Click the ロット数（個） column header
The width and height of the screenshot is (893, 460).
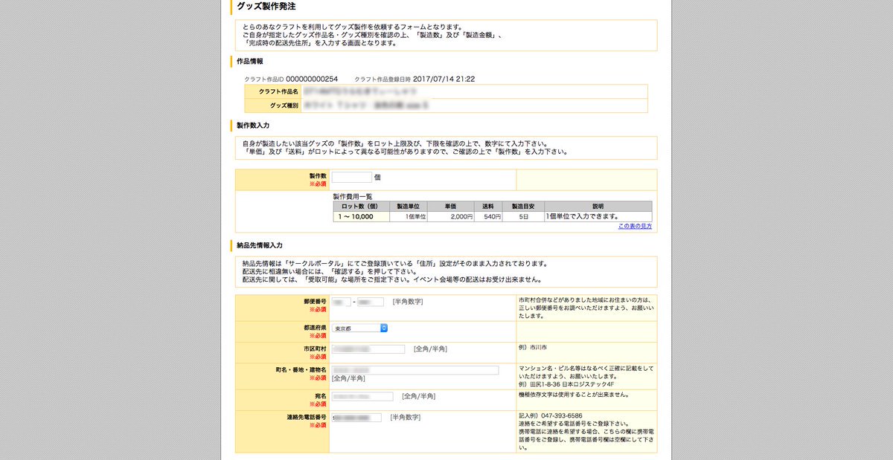pos(361,206)
